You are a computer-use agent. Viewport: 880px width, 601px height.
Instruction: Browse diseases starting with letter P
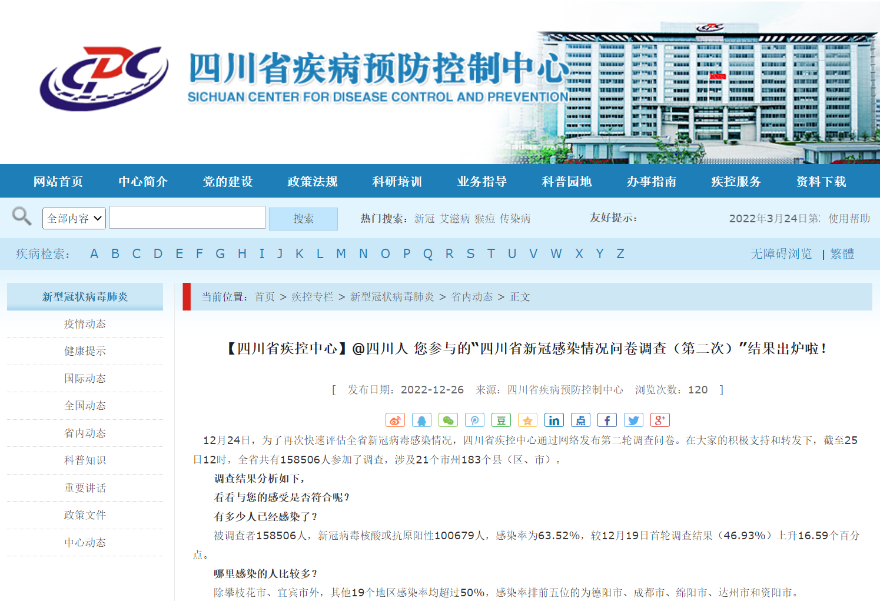407,254
